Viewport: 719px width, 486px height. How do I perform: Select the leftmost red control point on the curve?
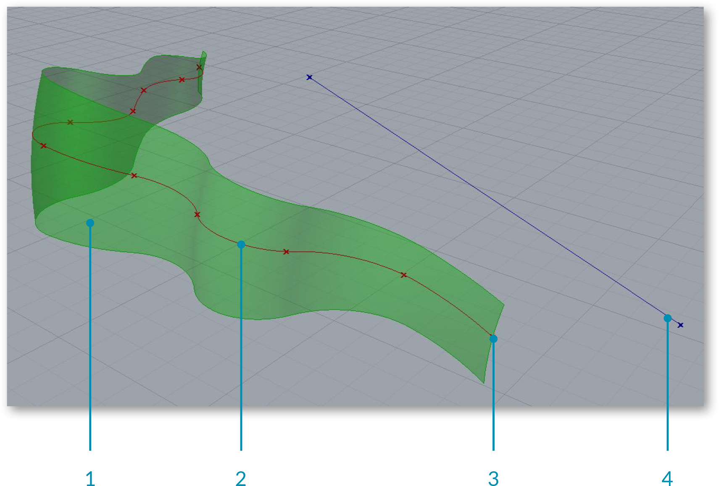pos(43,146)
